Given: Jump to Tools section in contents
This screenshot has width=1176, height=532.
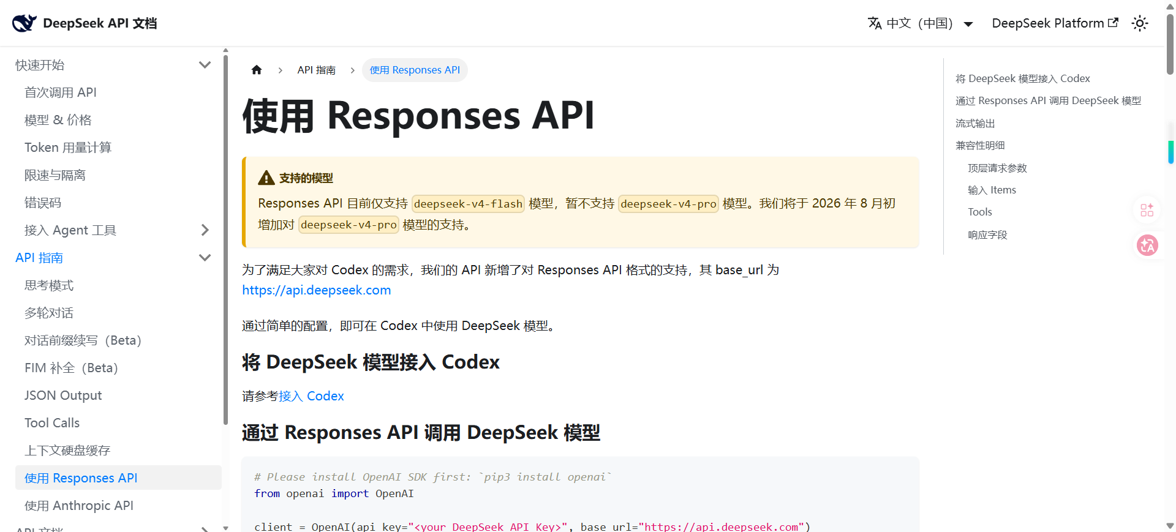Looking at the screenshot, I should pos(980,212).
